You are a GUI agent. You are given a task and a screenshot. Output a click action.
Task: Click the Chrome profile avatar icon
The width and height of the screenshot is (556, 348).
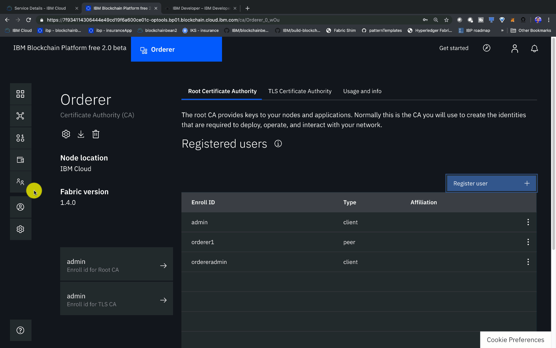[x=538, y=20]
